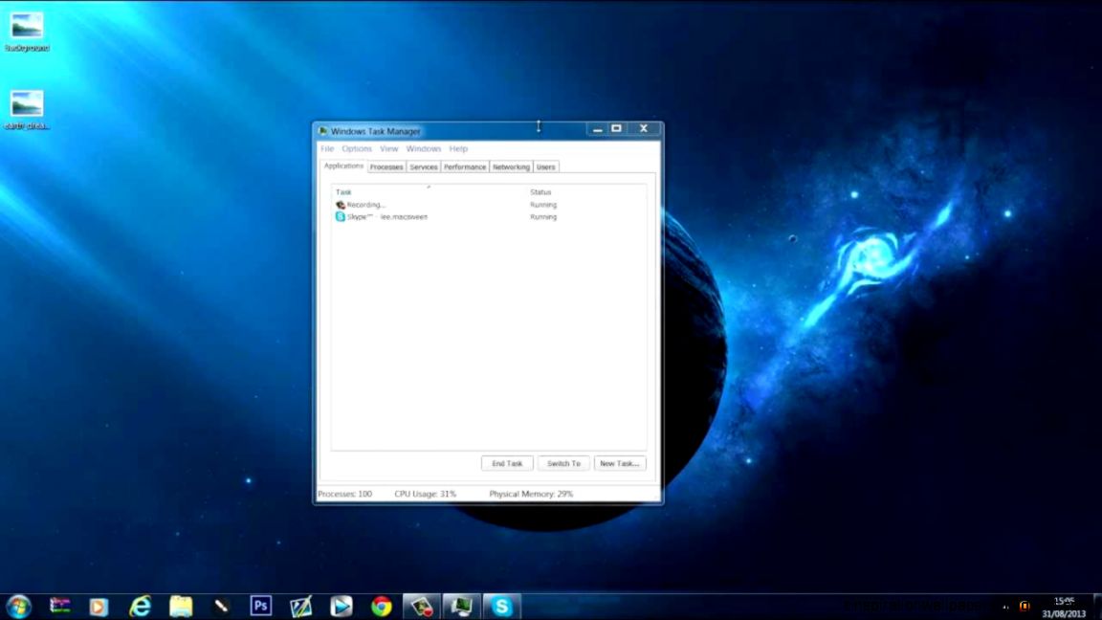Sort tasks by the Status column header
1102x620 pixels.
pyautogui.click(x=540, y=192)
